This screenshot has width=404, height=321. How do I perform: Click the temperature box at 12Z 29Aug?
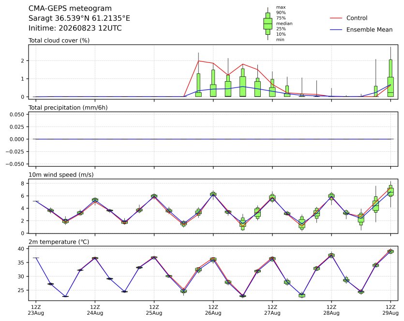pyautogui.click(x=390, y=251)
